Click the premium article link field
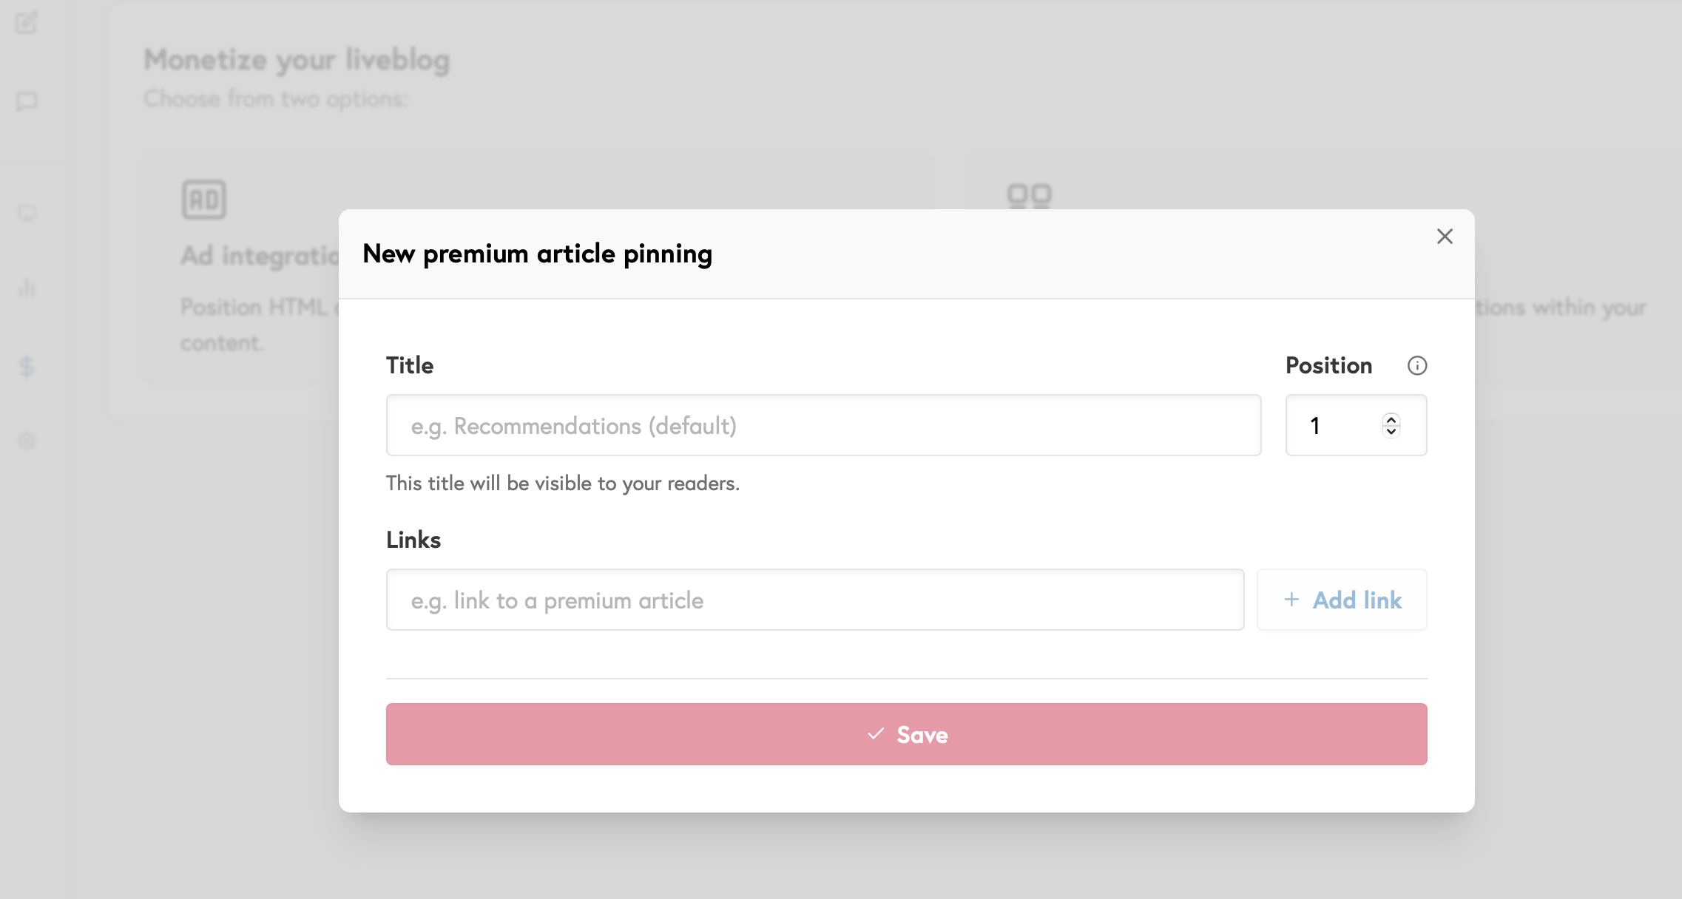 pyautogui.click(x=814, y=600)
